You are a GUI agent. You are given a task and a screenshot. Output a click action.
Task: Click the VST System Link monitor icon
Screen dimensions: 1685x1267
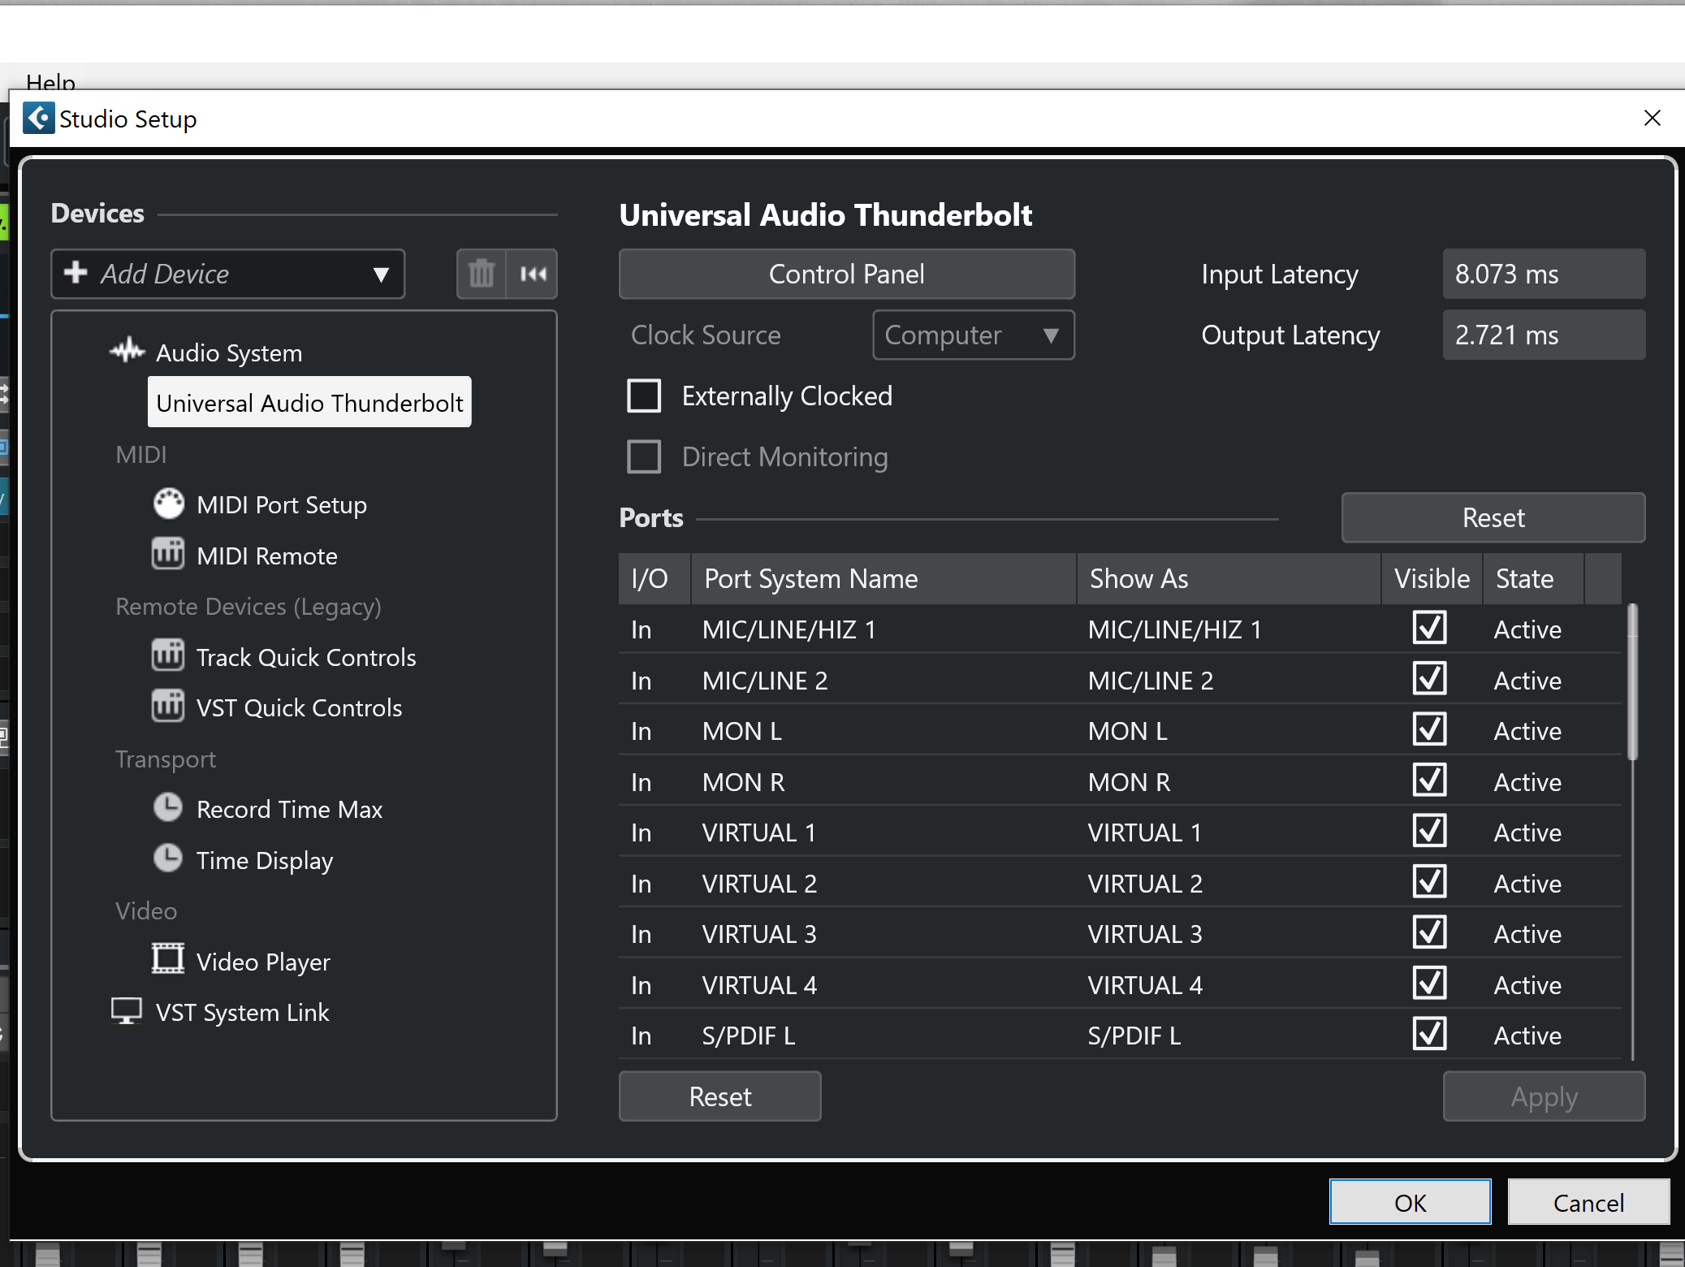tap(127, 1011)
